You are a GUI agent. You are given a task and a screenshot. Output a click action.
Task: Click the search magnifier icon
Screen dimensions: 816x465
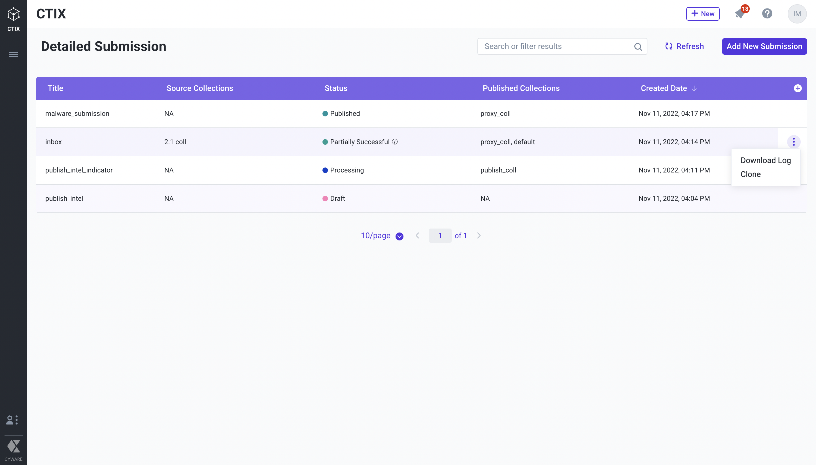tap(638, 47)
